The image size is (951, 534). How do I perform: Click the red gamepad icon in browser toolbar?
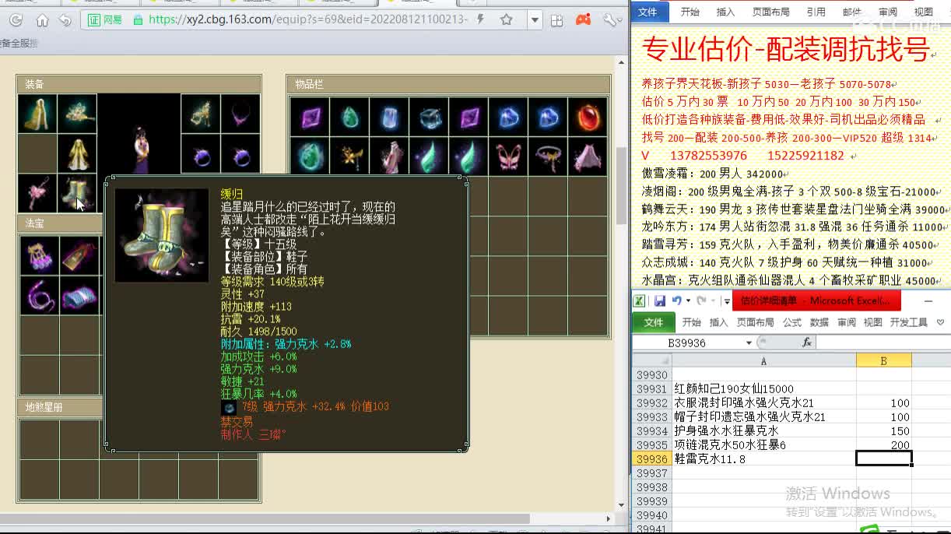(x=585, y=20)
